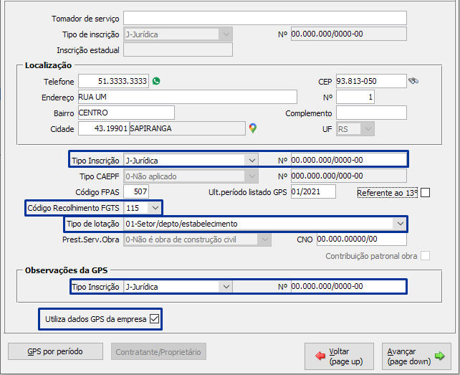Click Nº CNPJ field beside Tipo Inscrição above Tipo CAEPF

coord(349,160)
